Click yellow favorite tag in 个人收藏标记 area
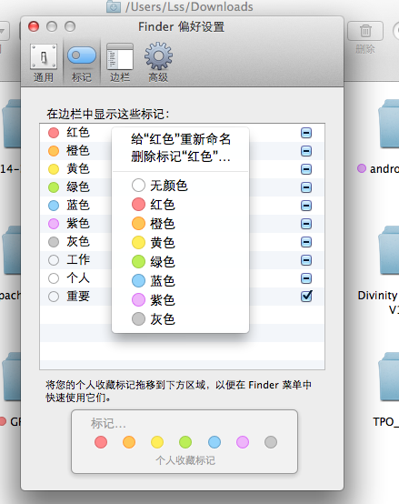Image resolution: width=399 pixels, height=504 pixels. 157,442
